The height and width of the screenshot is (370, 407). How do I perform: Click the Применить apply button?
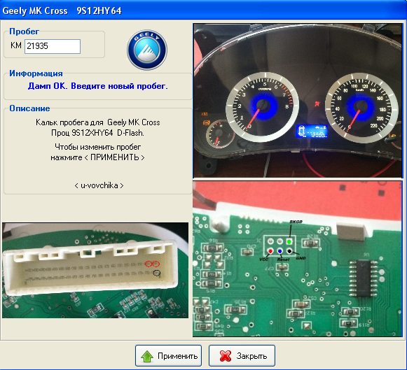[x=168, y=356]
